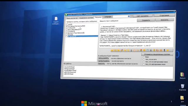Click log line 'zvezda48687:Read'
Screen dimensions: 188x106
tap(70, 71)
